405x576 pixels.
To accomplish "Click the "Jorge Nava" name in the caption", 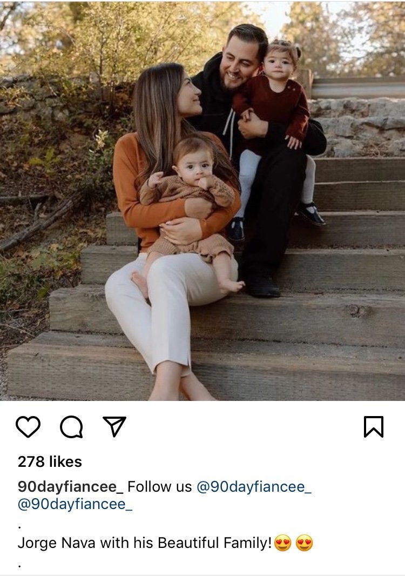I will click(56, 543).
